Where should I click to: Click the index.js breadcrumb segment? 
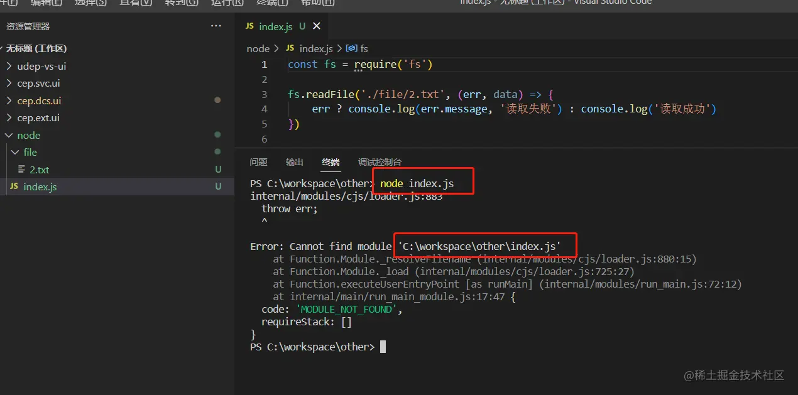tap(316, 48)
